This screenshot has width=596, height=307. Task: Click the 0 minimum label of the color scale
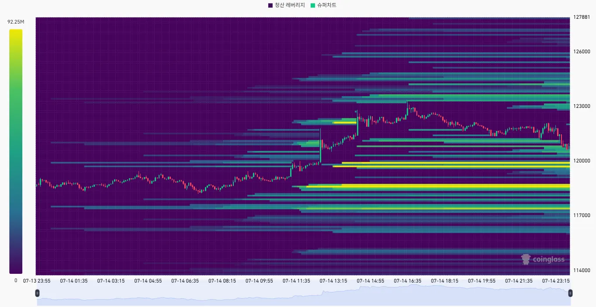pyautogui.click(x=16, y=280)
